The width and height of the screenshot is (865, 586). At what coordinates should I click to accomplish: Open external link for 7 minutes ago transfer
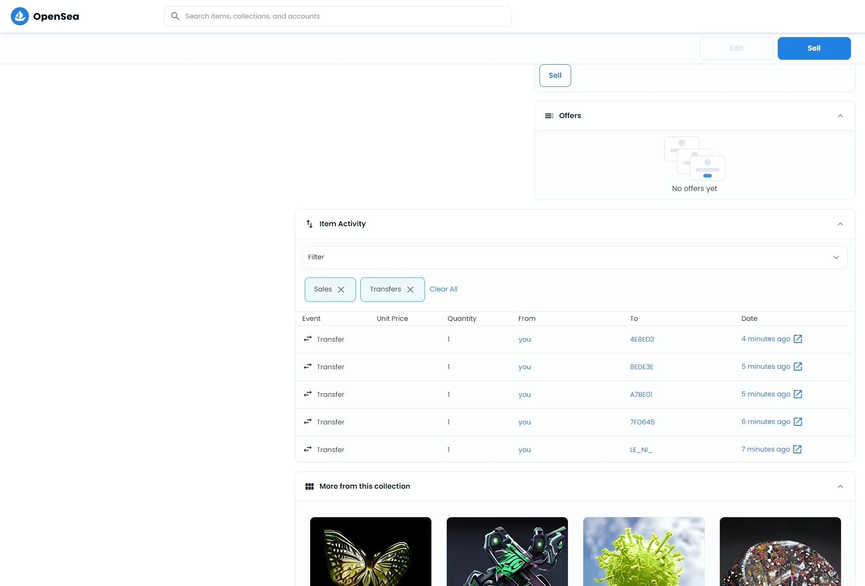point(798,449)
